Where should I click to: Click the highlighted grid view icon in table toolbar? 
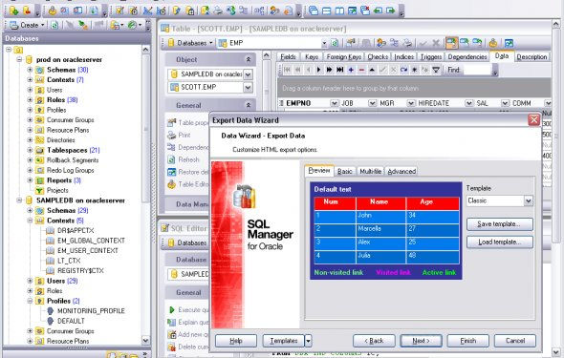coord(452,43)
